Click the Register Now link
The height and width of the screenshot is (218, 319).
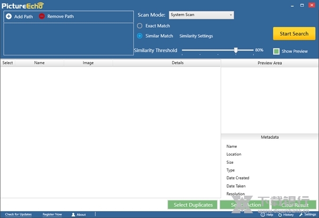tap(52, 214)
